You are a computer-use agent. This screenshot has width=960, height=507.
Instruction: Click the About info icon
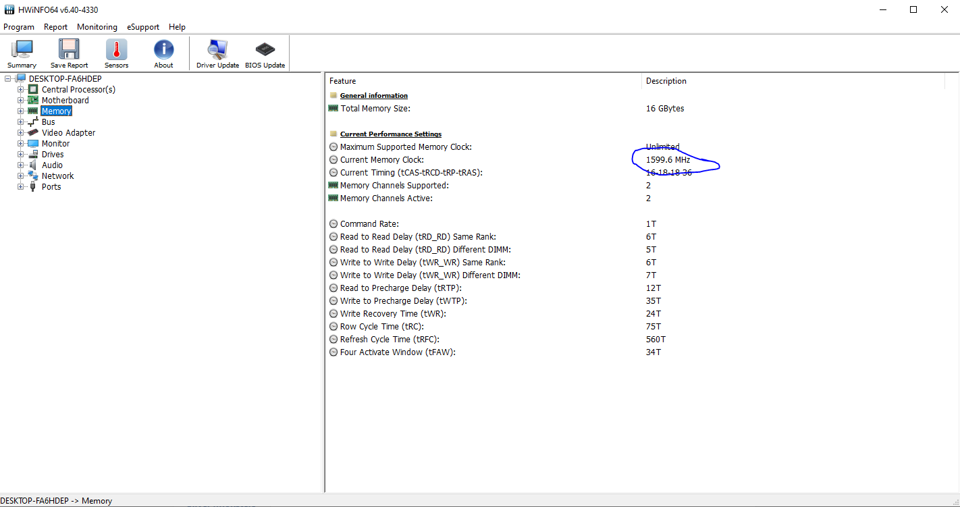(x=163, y=49)
